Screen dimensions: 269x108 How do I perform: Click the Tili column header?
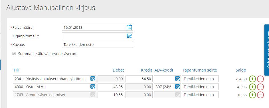point(16,70)
